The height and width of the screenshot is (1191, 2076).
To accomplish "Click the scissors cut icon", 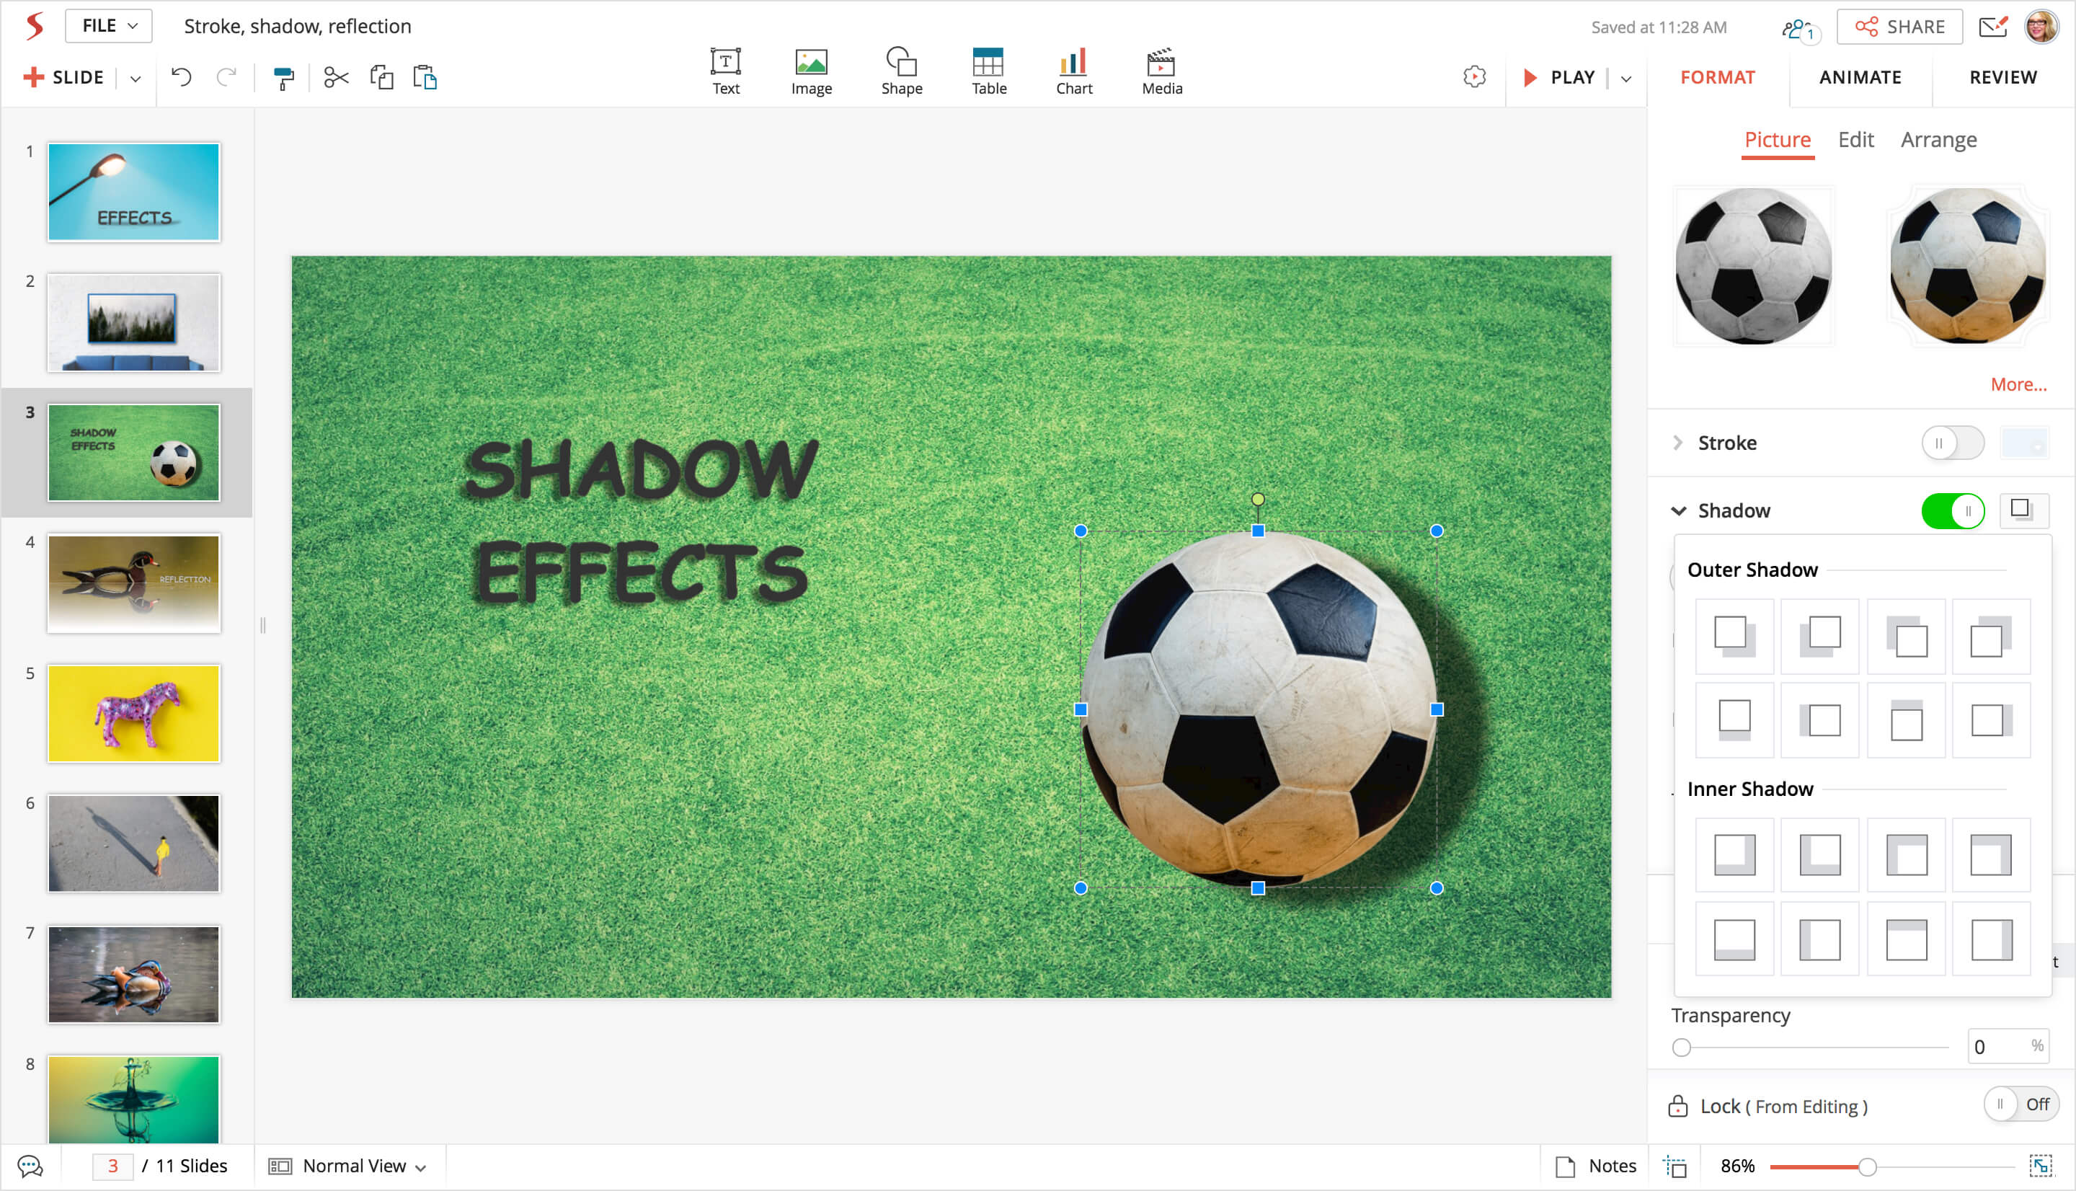I will [x=335, y=78].
